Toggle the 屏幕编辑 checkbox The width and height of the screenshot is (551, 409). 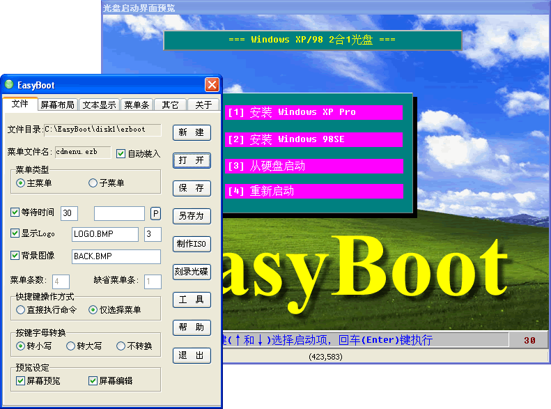pos(93,381)
